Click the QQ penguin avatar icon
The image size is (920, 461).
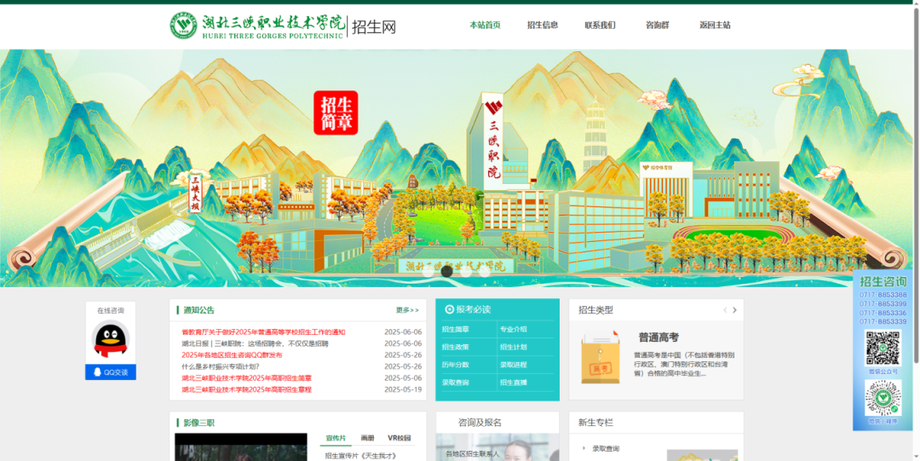[110, 341]
